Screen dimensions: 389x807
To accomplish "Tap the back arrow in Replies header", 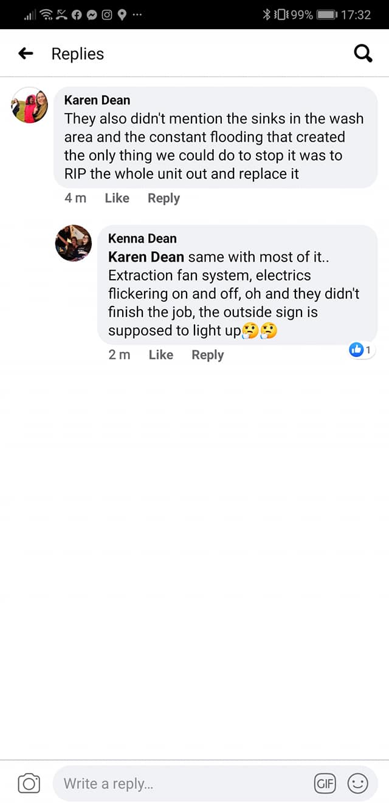I will [26, 54].
